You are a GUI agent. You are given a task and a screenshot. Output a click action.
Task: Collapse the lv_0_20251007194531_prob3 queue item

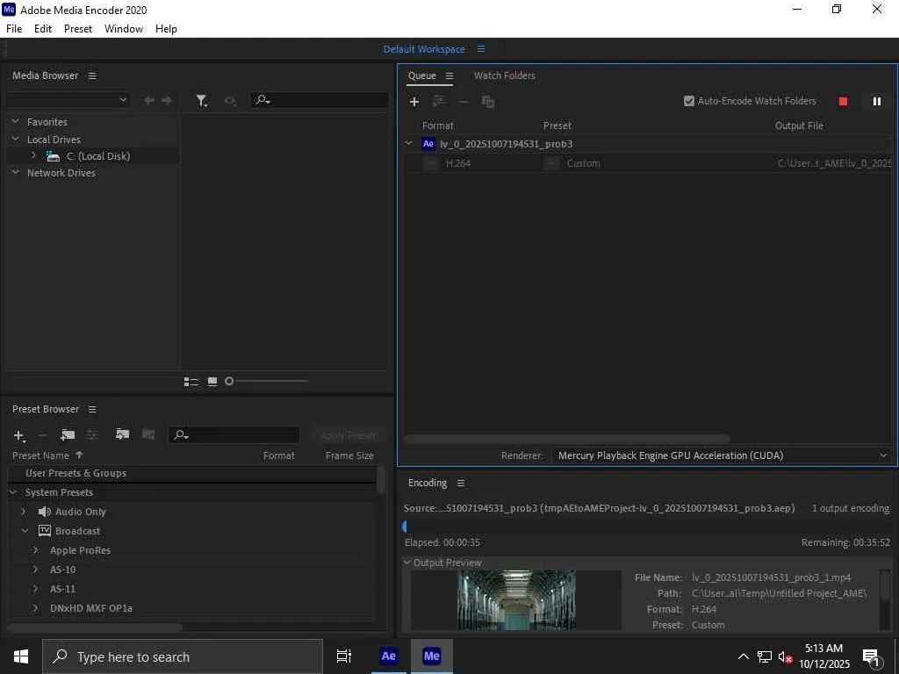[x=409, y=143]
